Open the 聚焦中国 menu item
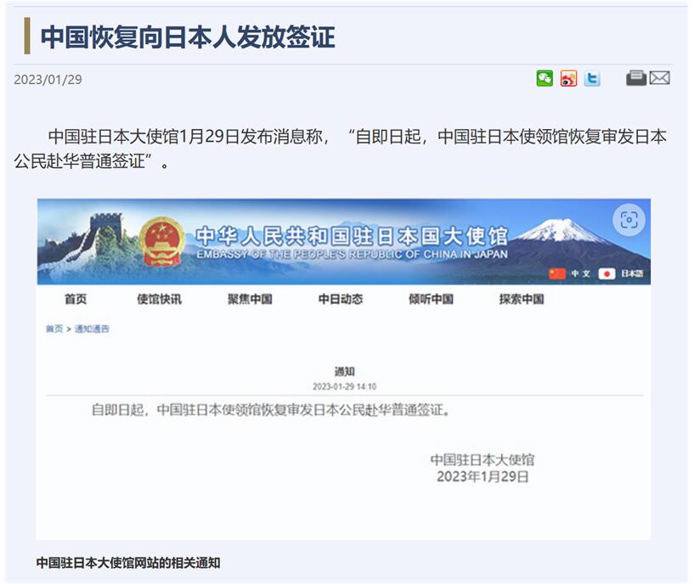Viewport: 700px width, 584px height. [250, 299]
